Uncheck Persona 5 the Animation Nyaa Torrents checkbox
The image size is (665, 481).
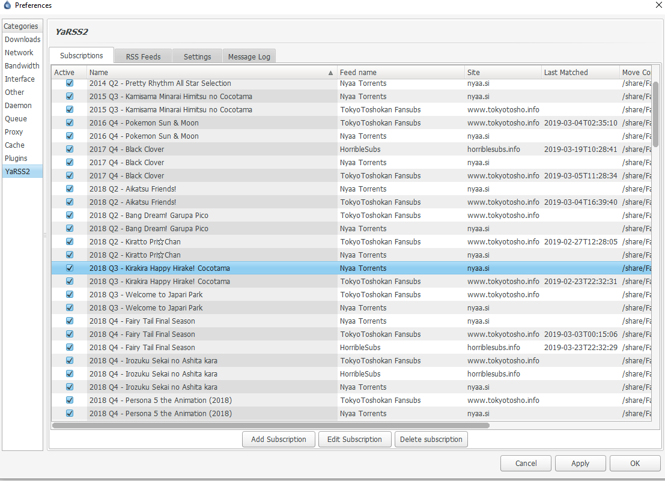tap(70, 413)
